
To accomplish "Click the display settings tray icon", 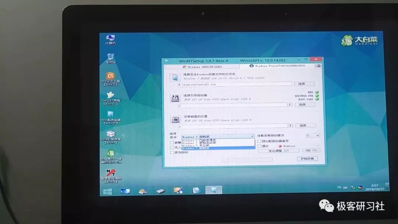I will [x=360, y=188].
